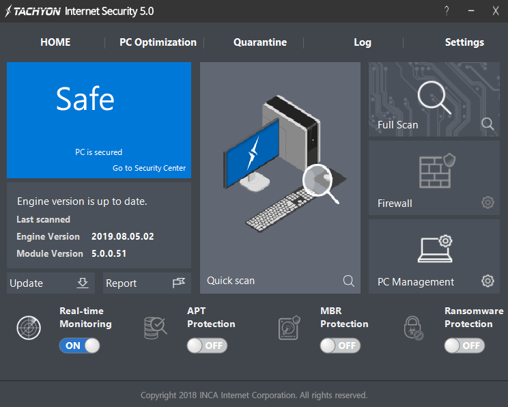Open PC Management settings gear icon

(488, 281)
